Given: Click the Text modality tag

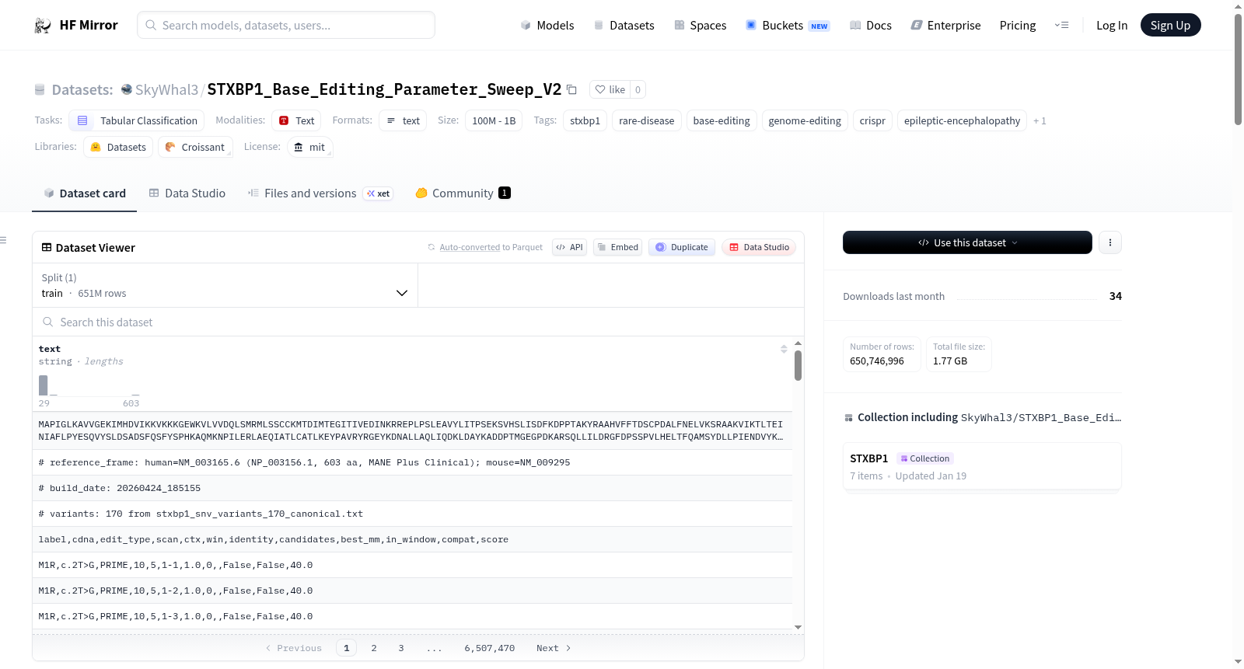Looking at the screenshot, I should (296, 120).
